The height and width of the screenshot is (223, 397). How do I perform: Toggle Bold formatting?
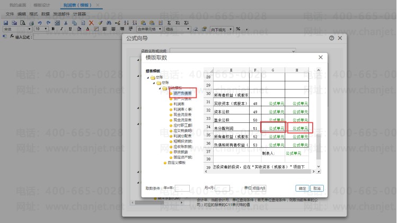click(53, 29)
